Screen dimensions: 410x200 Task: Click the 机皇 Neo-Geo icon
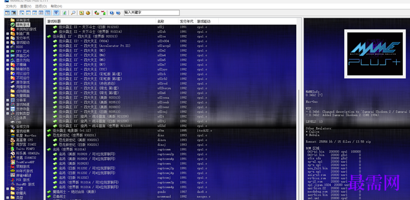point(13,135)
